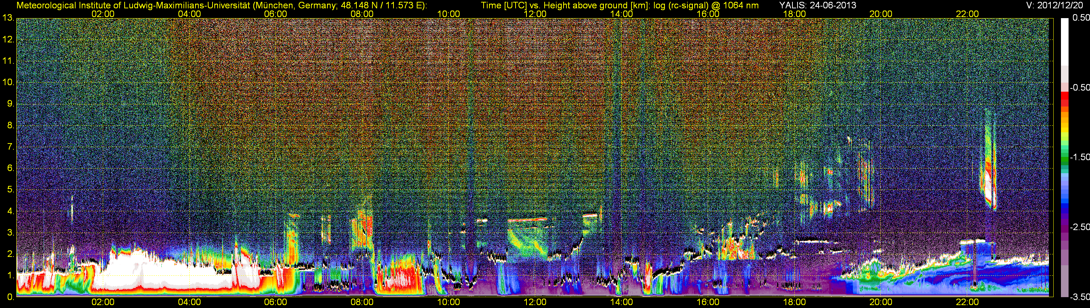Viewport: 1090px width, 308px height.
Task: Click the 04:00 label on the top time axis
Action: (x=189, y=14)
